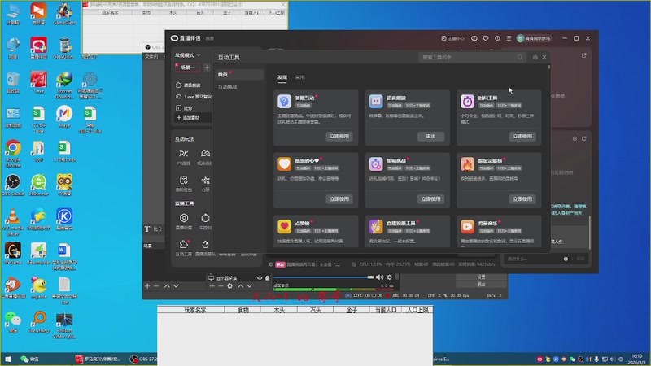
Task: Switch to the 常用 tab
Action: pos(299,77)
